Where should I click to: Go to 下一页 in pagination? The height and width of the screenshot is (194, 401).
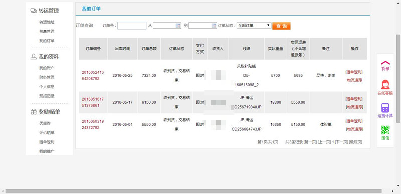(x=341, y=142)
